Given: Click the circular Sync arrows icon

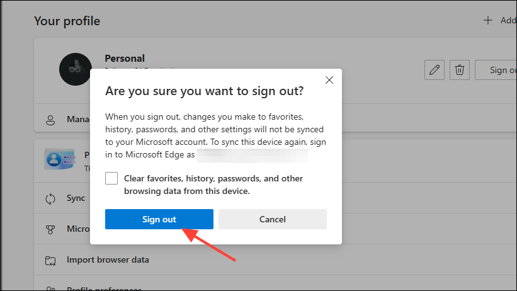Looking at the screenshot, I should pos(50,198).
